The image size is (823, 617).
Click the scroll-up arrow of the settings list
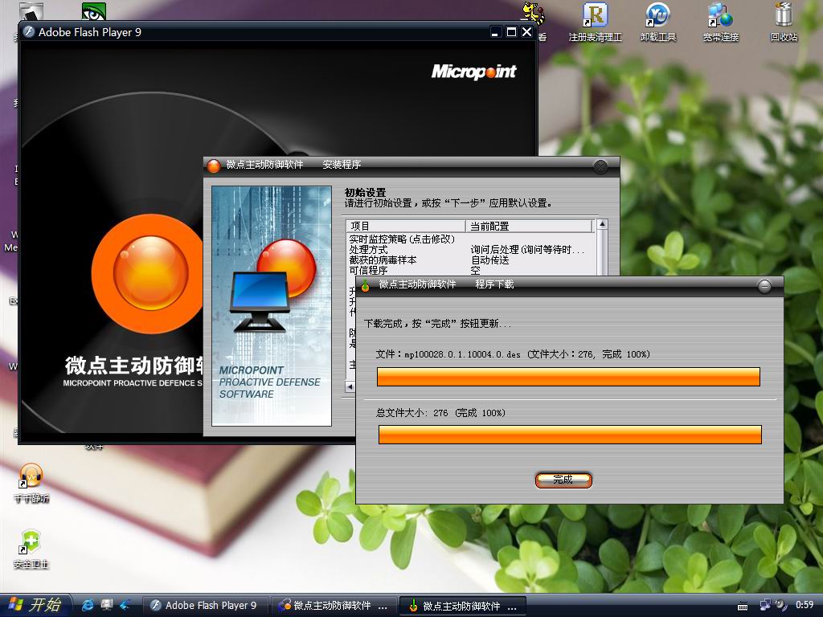pos(602,225)
